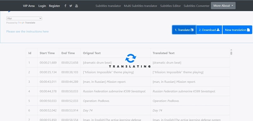Click the 1. Translate button

(x=184, y=30)
